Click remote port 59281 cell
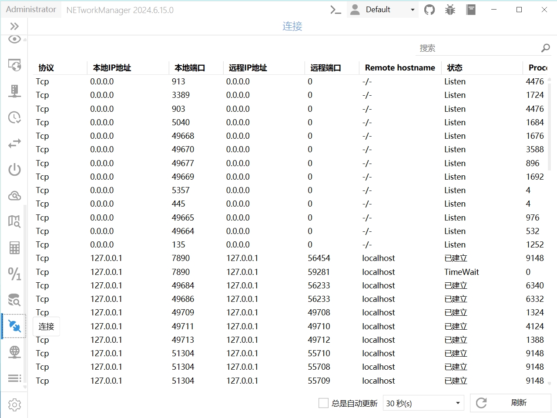Image resolution: width=557 pixels, height=418 pixels. [319, 272]
